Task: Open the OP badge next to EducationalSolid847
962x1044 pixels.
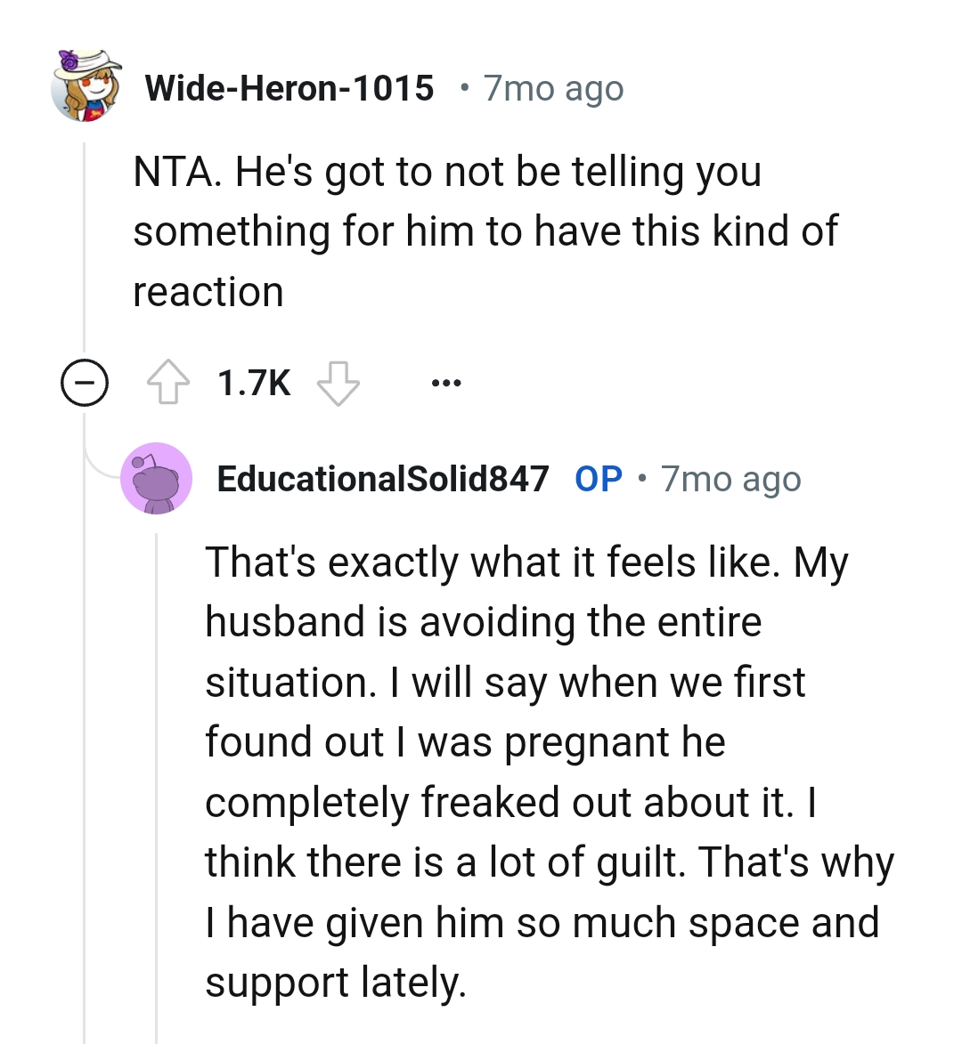Action: (x=598, y=478)
